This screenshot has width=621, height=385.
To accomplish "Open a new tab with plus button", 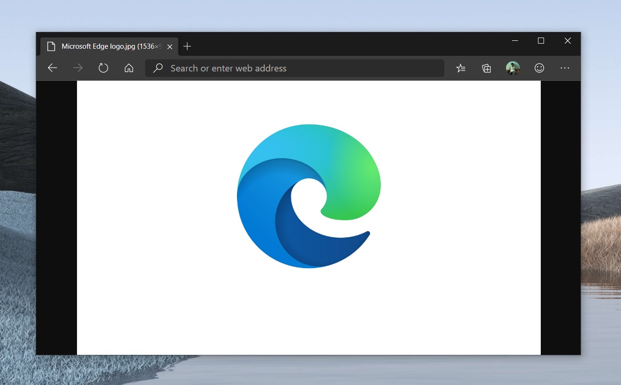I will pos(187,46).
